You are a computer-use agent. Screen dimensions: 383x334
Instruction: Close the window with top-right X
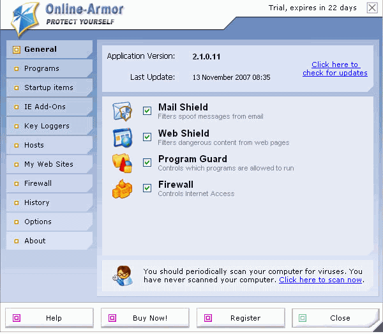pyautogui.click(x=372, y=8)
